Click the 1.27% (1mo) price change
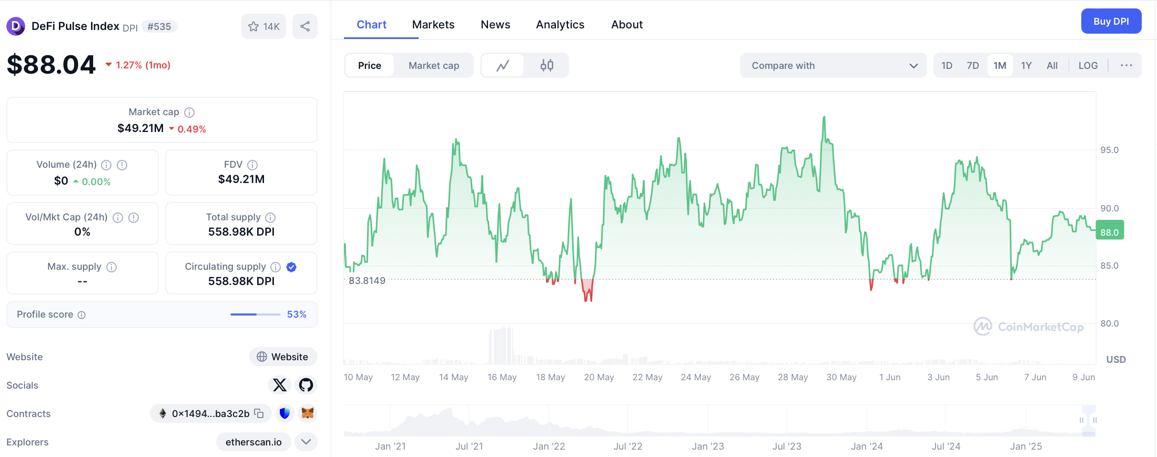Screen dimensions: 1157x457 pyautogui.click(x=138, y=65)
